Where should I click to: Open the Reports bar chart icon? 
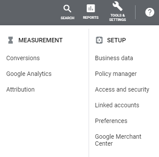[x=91, y=8]
